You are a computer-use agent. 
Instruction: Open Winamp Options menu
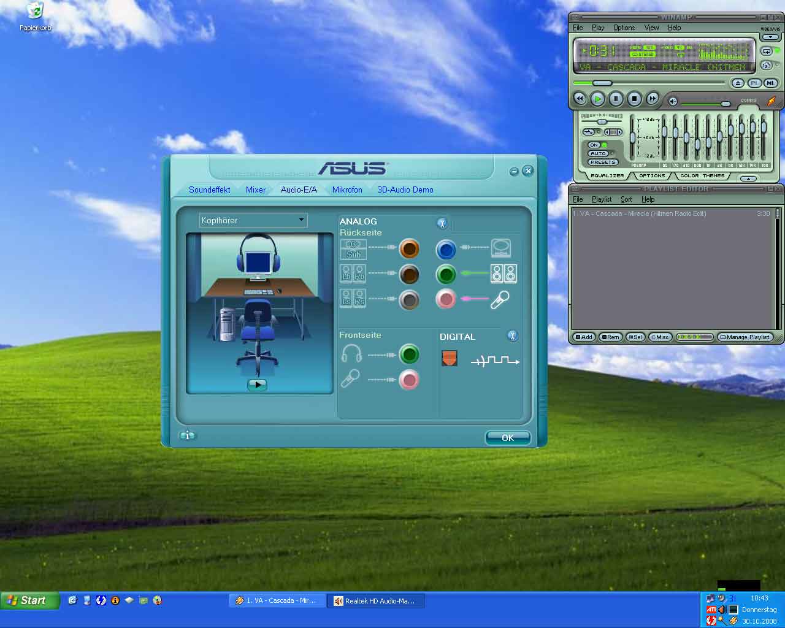tap(624, 28)
